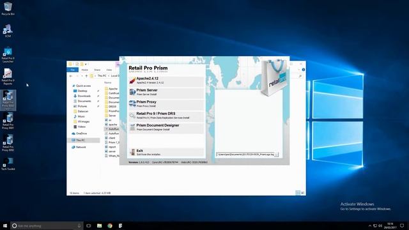The height and width of the screenshot is (230, 409).
Task: Select Desktop in the navigation pane
Action: tap(82, 91)
